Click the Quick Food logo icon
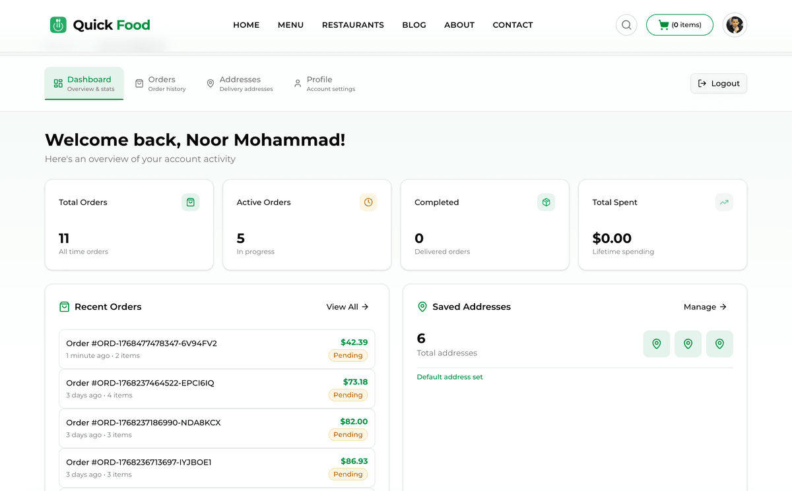792x491 pixels. (x=58, y=25)
